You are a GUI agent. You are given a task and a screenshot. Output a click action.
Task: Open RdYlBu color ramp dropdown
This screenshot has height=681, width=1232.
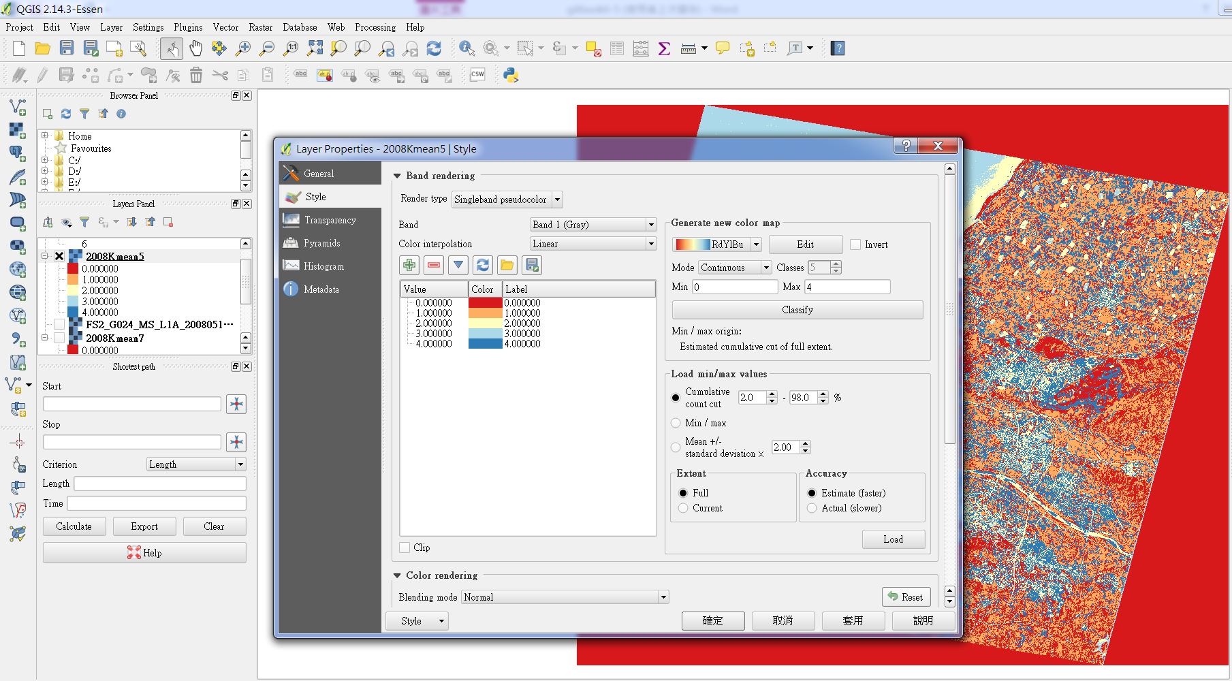click(x=716, y=244)
